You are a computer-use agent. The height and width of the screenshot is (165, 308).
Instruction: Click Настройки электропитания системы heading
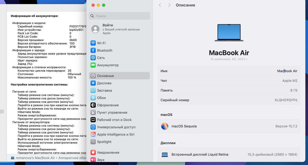[x=39, y=84]
